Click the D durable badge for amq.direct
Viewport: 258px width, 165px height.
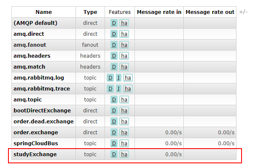[x=114, y=34]
